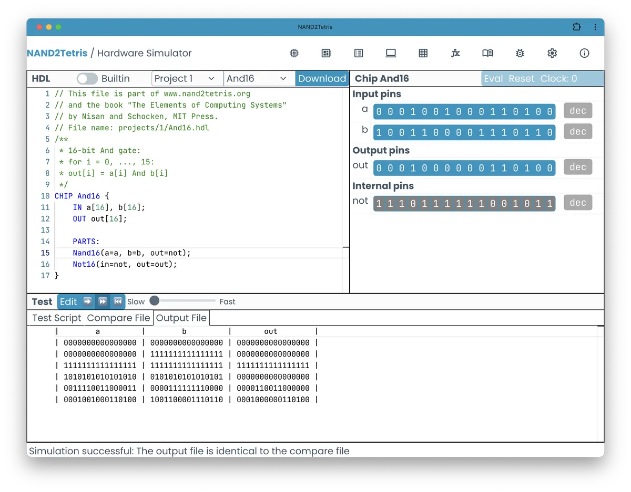Screen dimensions: 631x492
Task: Open the And16 chip dropdown
Action: [x=259, y=79]
